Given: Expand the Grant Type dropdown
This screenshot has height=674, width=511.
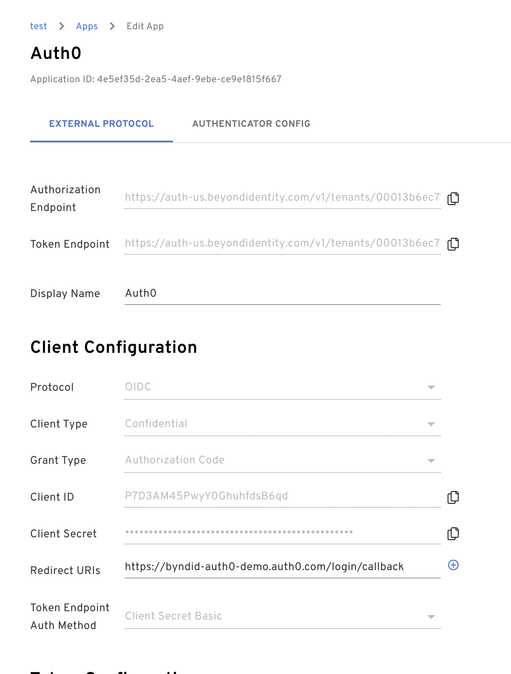Looking at the screenshot, I should point(283,460).
